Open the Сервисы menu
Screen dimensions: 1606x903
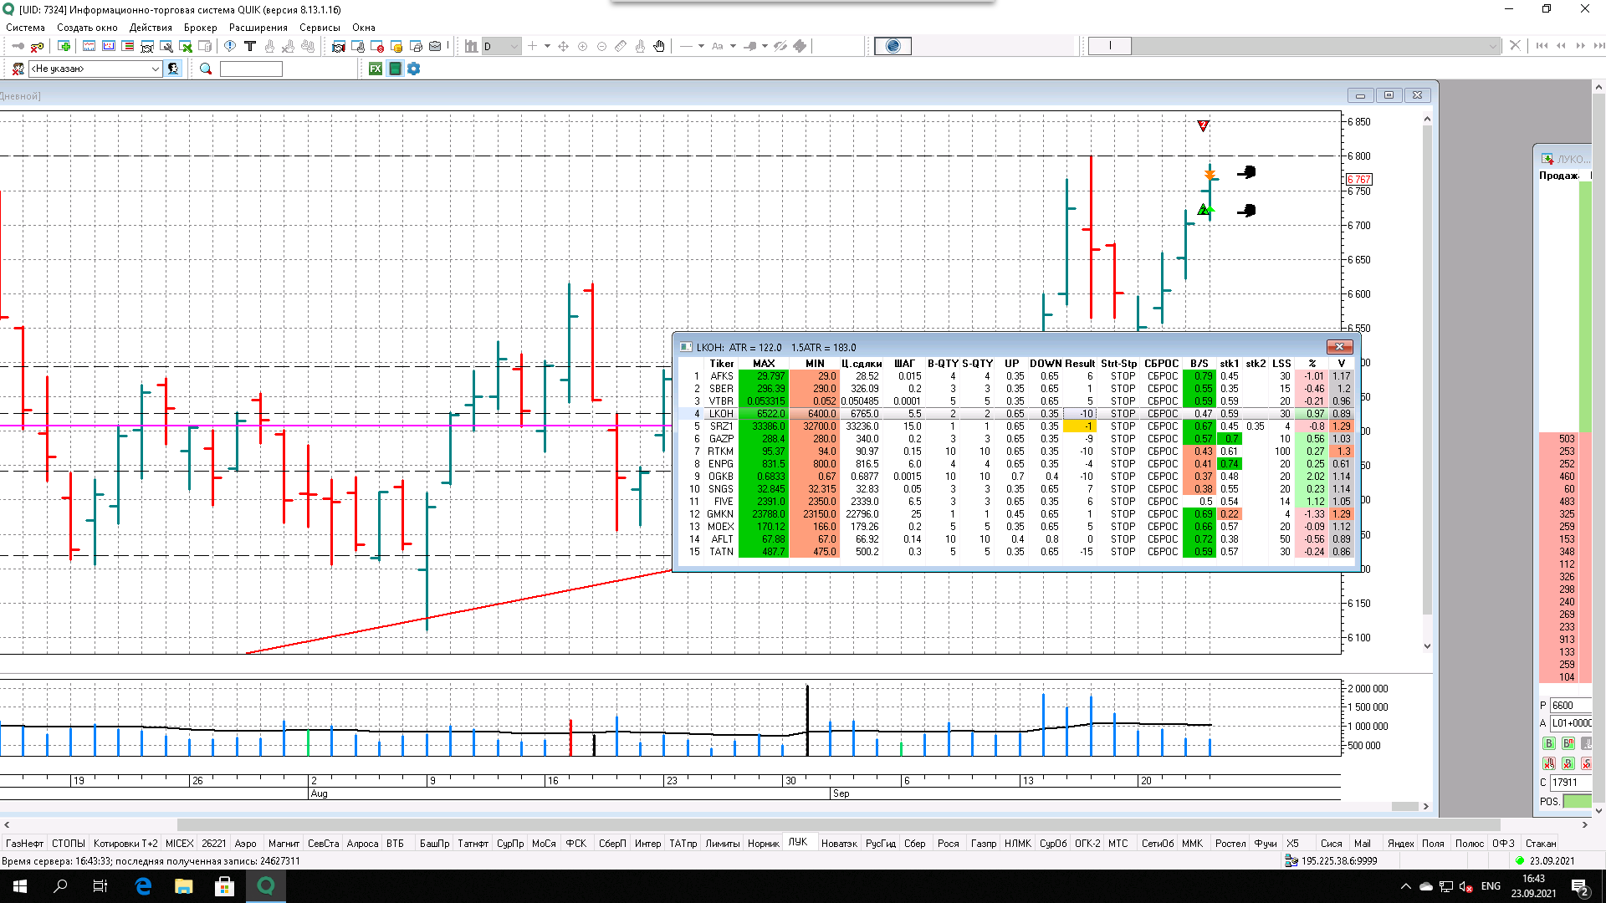pos(320,28)
